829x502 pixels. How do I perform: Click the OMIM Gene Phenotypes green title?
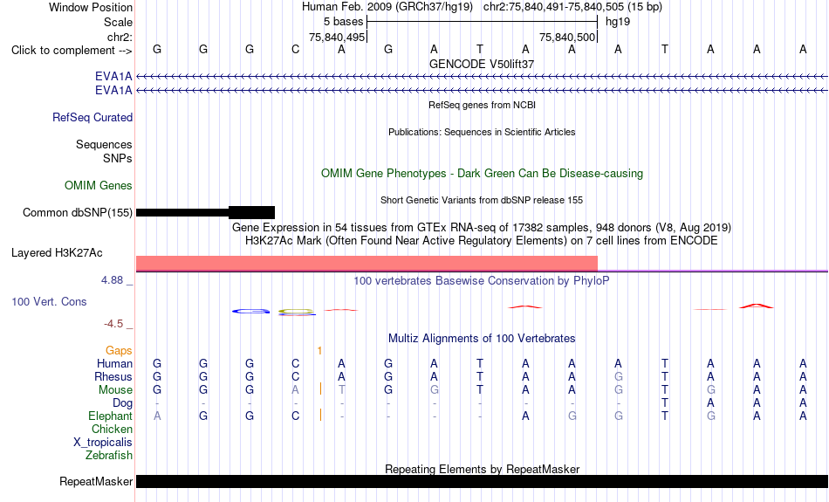pos(482,174)
